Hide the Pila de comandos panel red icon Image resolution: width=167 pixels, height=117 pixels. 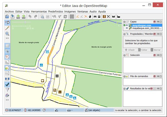pyautogui.click(x=154, y=76)
